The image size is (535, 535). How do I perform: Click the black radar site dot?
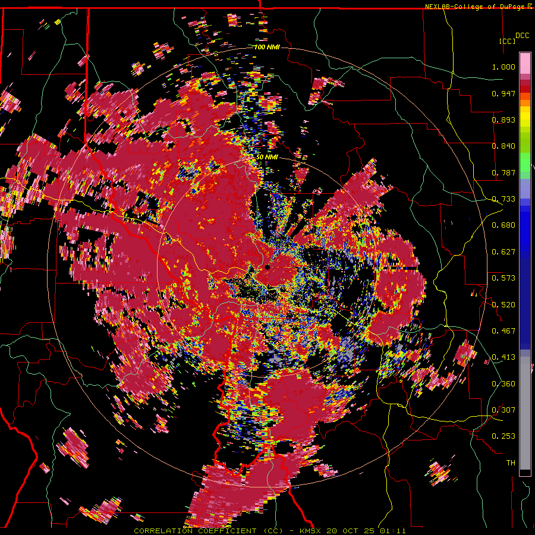(267, 267)
